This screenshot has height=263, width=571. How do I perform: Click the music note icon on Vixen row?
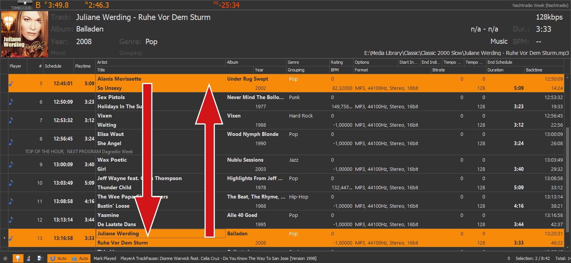tap(11, 120)
